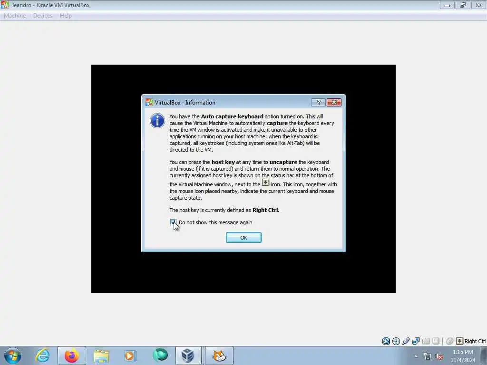Image resolution: width=487 pixels, height=365 pixels.
Task: Click the Show Desktop strip
Action: (484, 355)
